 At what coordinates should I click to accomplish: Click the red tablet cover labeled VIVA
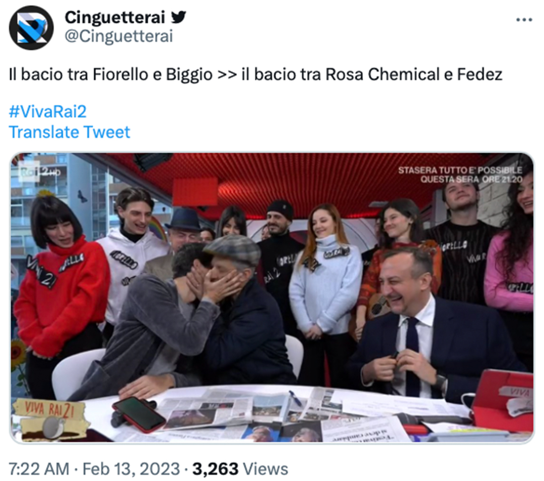coord(502,400)
